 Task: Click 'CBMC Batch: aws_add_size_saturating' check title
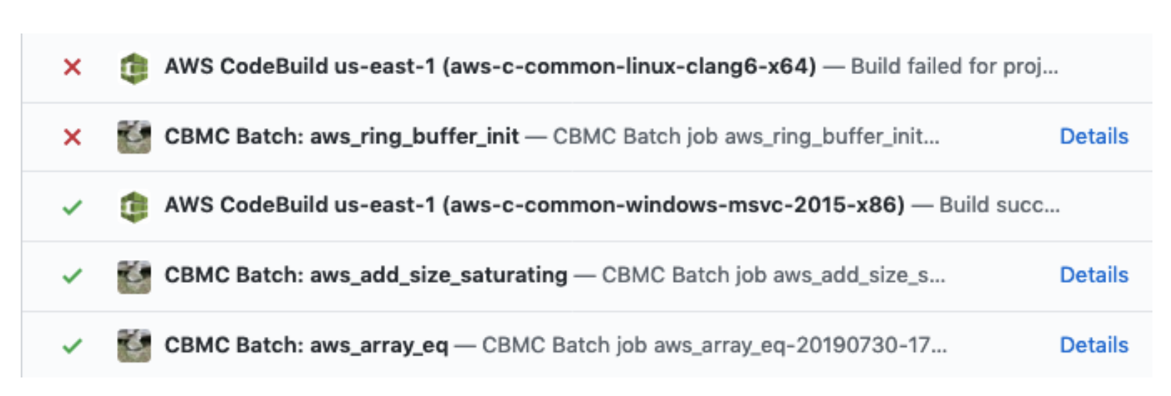pos(366,275)
